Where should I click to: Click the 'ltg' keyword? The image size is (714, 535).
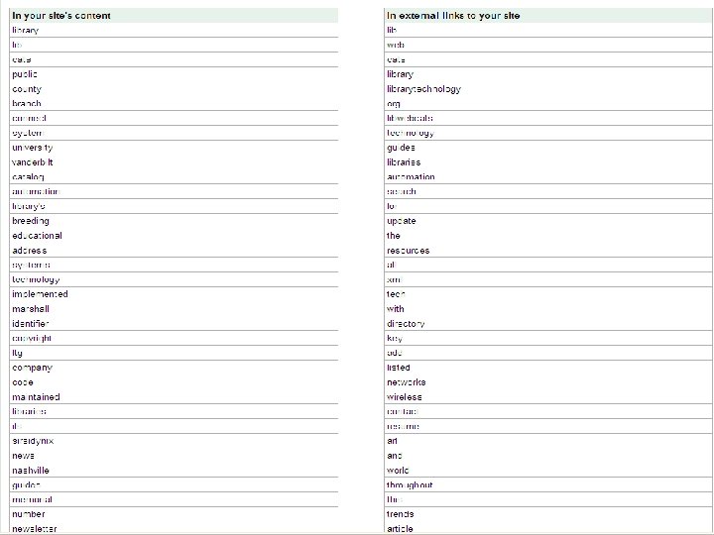point(17,353)
